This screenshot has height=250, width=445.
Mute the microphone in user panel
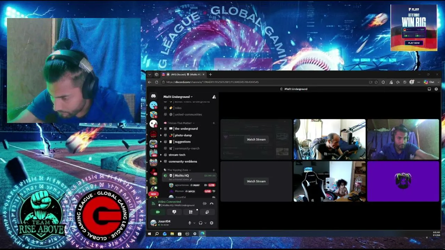point(189,223)
